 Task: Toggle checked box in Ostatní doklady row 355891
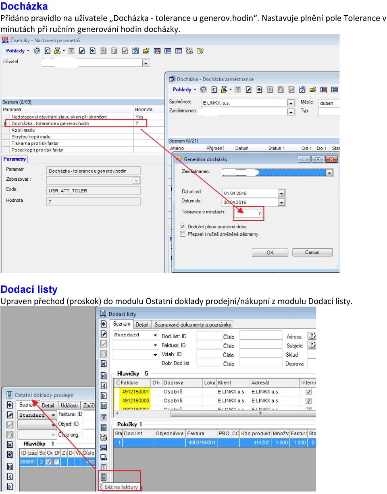(49, 462)
